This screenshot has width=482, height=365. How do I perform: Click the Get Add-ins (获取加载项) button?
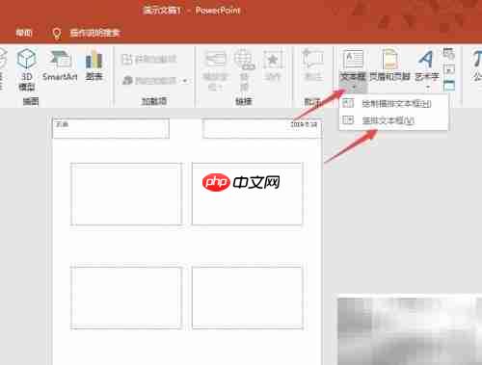pos(148,59)
